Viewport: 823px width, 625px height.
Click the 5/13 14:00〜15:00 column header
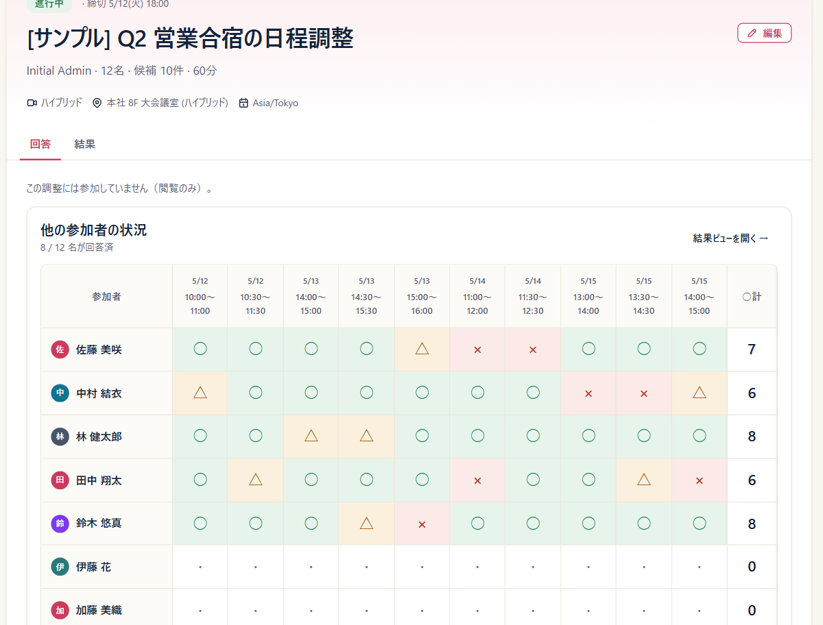click(x=311, y=296)
